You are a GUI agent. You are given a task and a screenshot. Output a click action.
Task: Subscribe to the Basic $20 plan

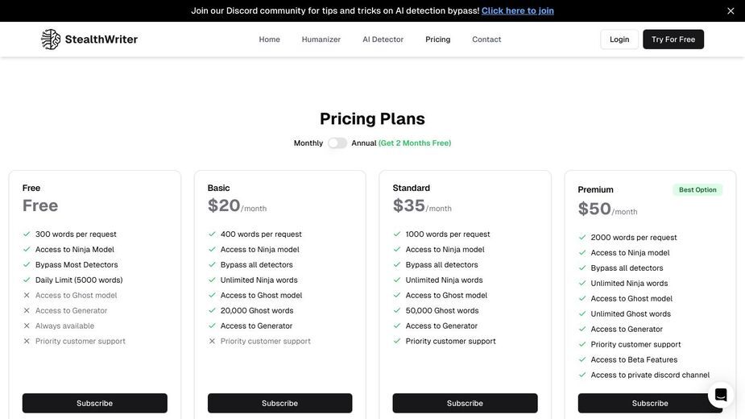(279, 404)
